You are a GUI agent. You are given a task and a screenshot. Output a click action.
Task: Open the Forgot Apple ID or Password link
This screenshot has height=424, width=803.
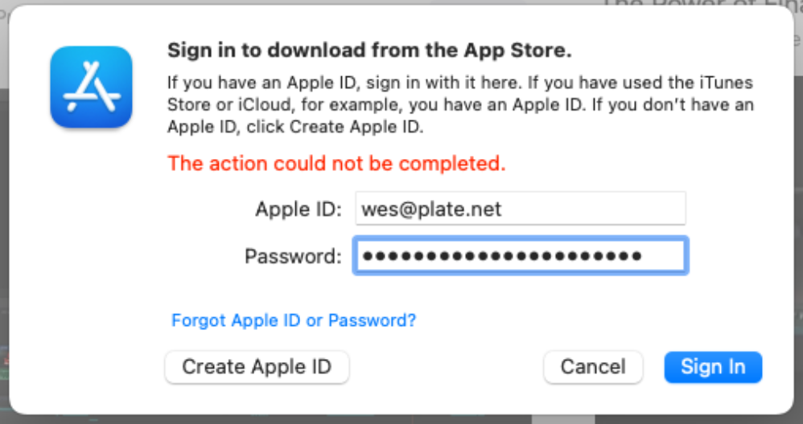[294, 320]
